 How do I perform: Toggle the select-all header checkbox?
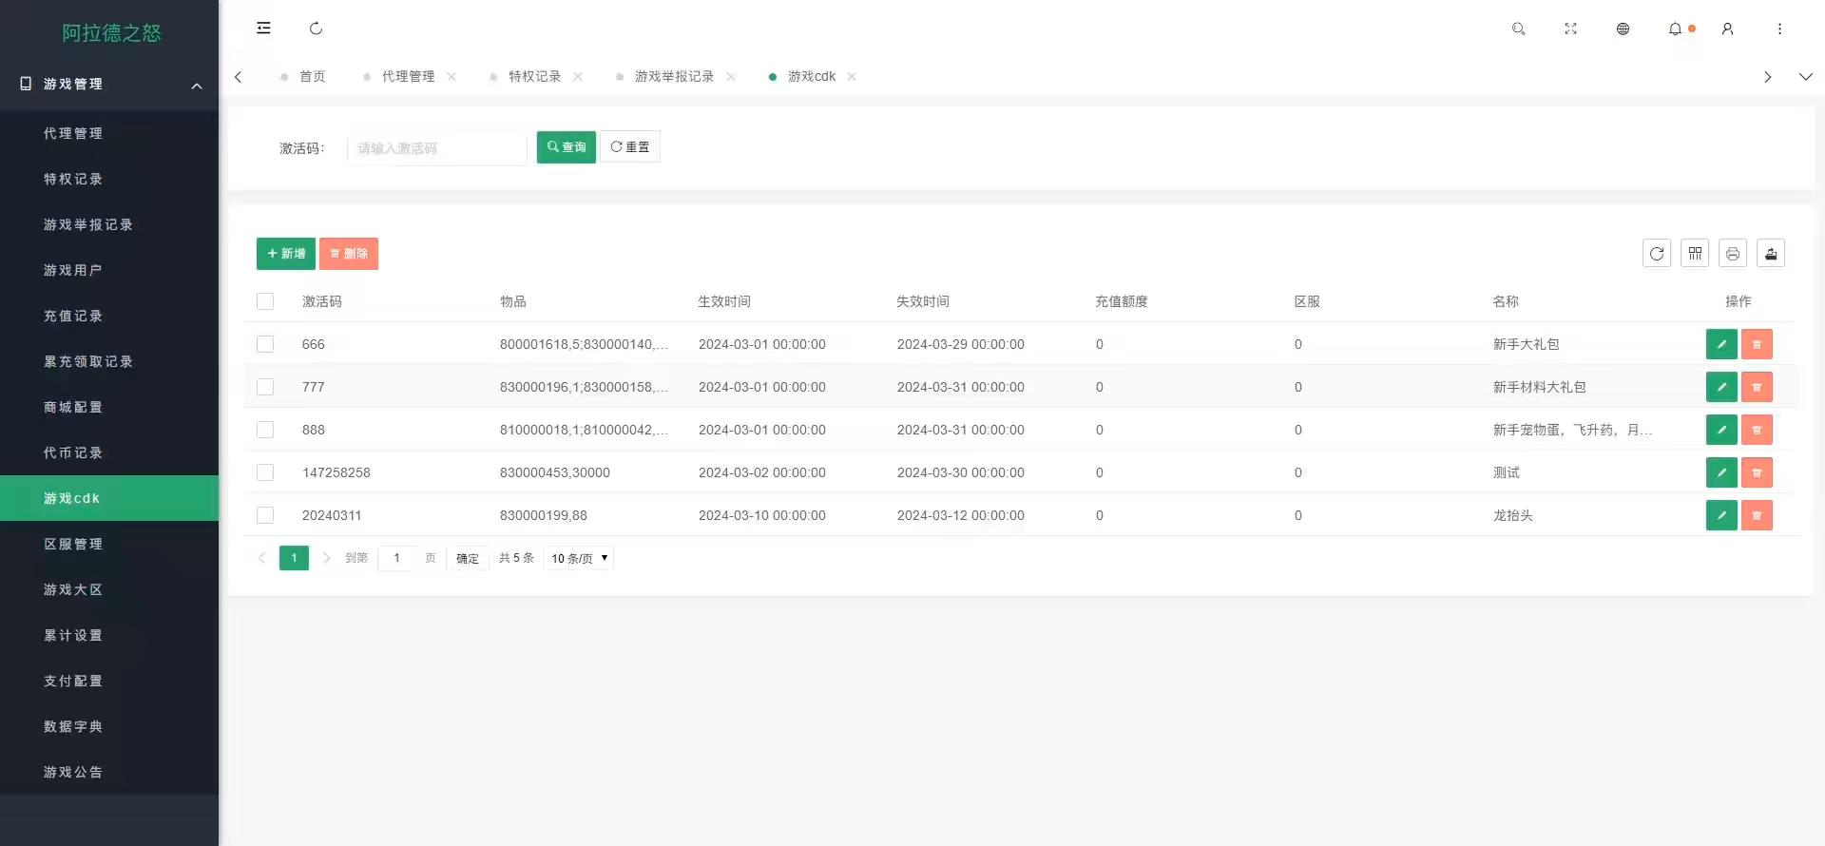pyautogui.click(x=265, y=301)
